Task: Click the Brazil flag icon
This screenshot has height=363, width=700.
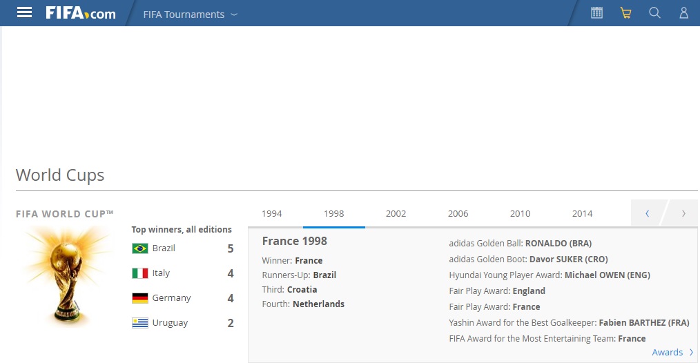Action: (x=140, y=248)
